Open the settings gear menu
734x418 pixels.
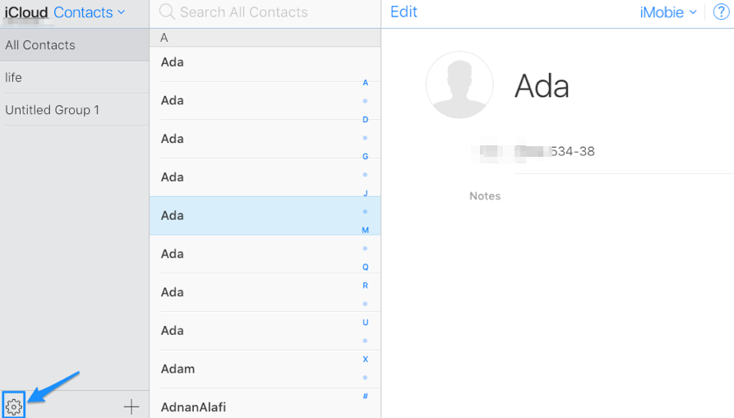click(13, 406)
